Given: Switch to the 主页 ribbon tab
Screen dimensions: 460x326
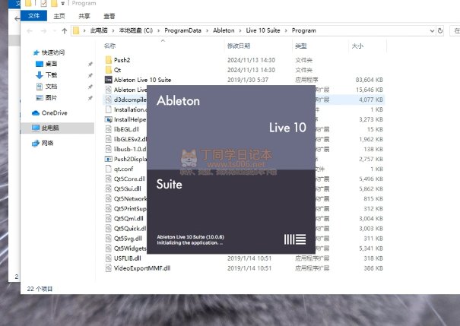Looking at the screenshot, I should pos(59,16).
